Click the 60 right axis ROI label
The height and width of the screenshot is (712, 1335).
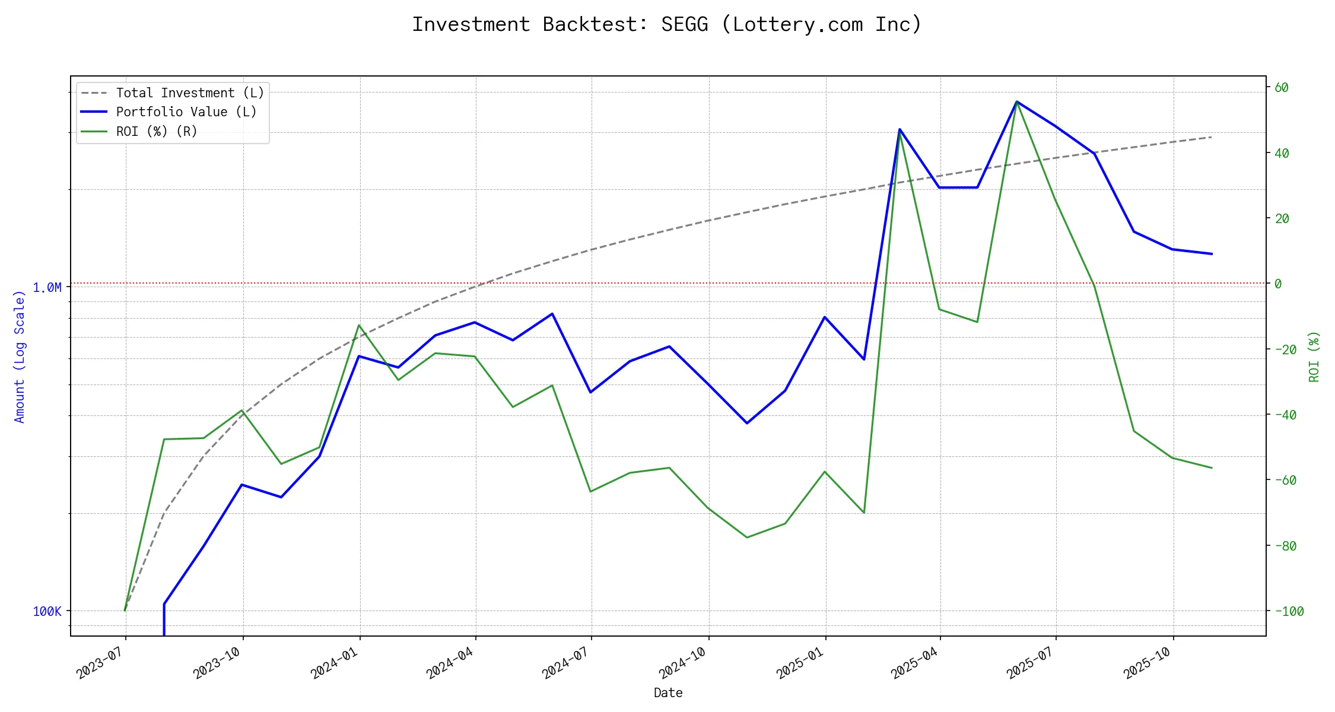1282,88
